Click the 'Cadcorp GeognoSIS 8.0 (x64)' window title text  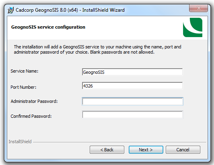(47, 10)
